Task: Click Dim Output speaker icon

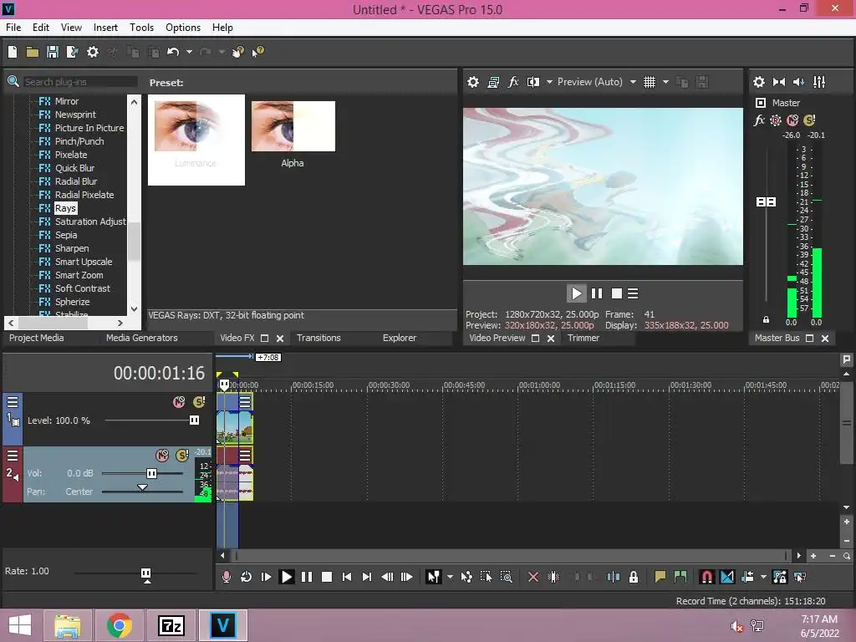Action: 798,82
